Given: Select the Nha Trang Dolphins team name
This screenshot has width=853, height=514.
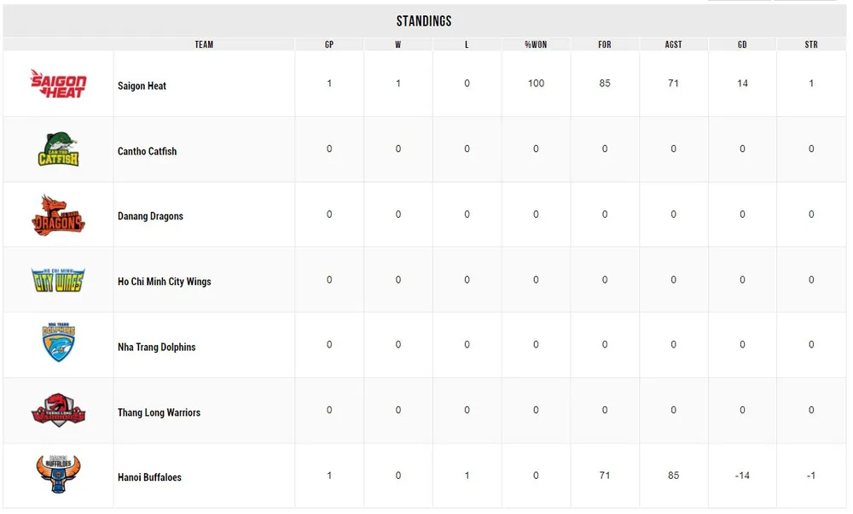Looking at the screenshot, I should tap(156, 348).
